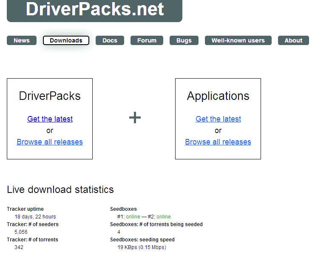Visit the Forum page
The height and width of the screenshot is (255, 315).
coord(147,40)
